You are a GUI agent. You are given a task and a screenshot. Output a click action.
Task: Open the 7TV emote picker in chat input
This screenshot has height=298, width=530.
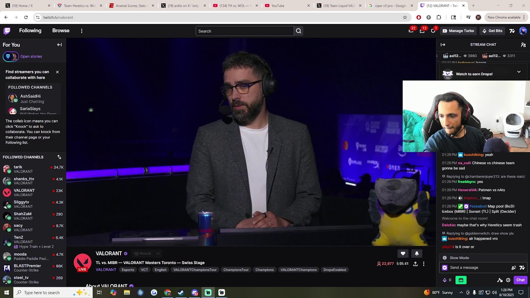(x=522, y=268)
